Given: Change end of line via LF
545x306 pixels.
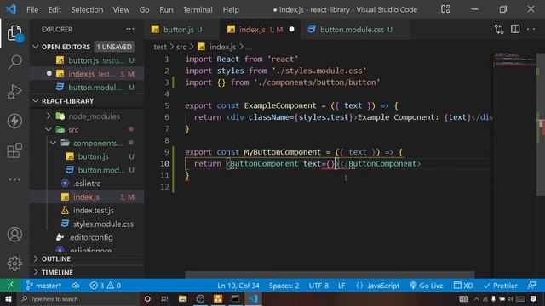Looking at the screenshot, I should click(x=341, y=286).
